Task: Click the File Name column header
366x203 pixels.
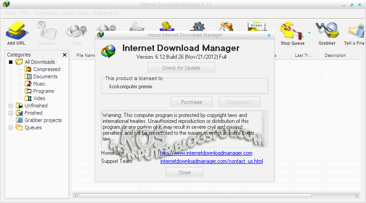Action: [x=86, y=56]
